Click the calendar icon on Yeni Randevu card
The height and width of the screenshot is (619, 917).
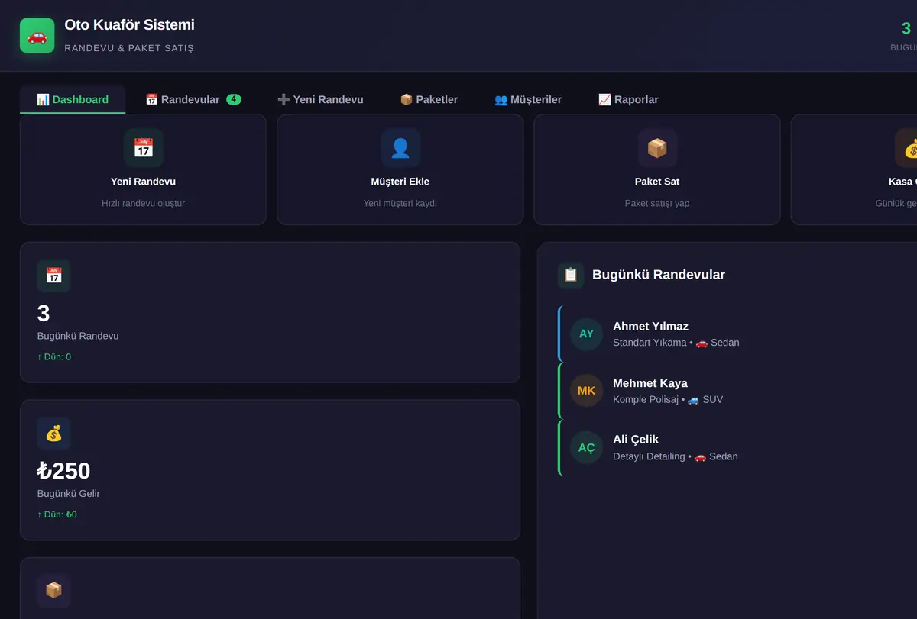tap(144, 148)
